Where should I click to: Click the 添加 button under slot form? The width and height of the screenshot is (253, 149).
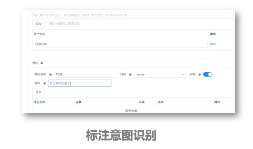[38, 92]
